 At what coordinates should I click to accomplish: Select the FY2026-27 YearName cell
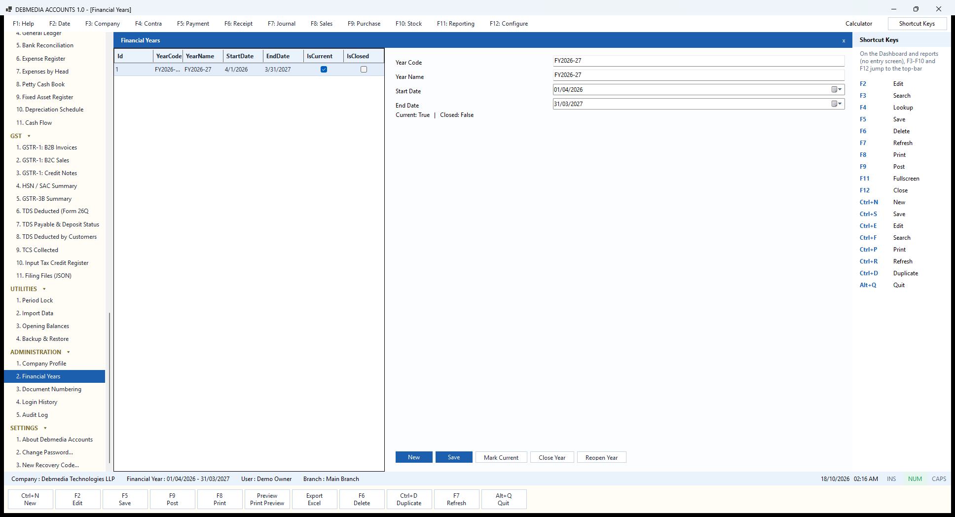(203, 70)
